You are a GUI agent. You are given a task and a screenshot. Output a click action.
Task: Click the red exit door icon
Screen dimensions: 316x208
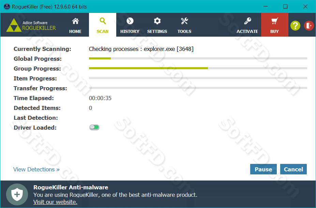pos(309,26)
